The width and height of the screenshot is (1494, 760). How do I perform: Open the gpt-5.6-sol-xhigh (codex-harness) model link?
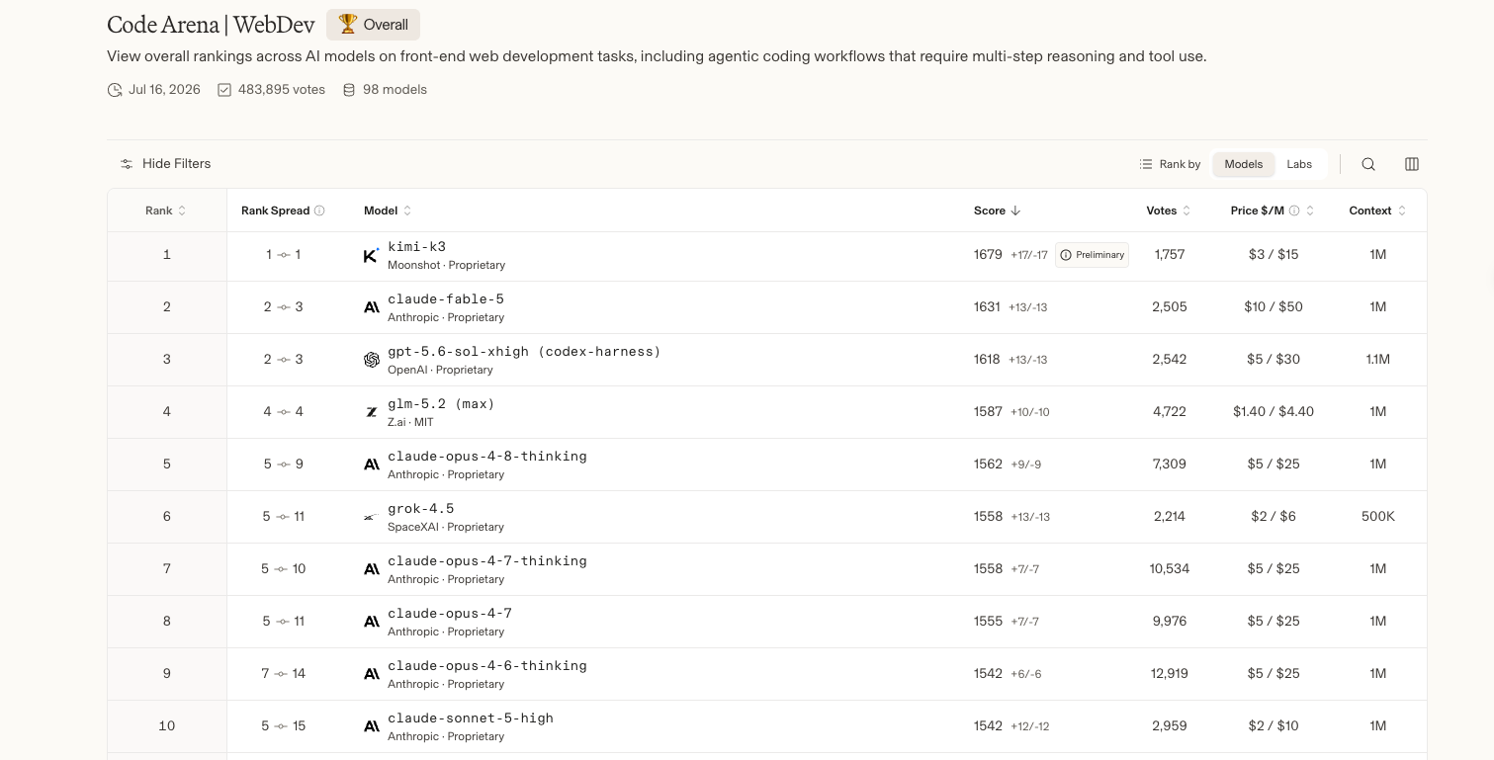pyautogui.click(x=524, y=352)
